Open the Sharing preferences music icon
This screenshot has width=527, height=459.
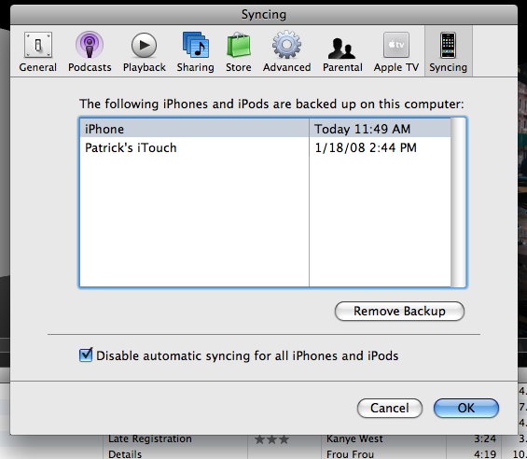196,45
